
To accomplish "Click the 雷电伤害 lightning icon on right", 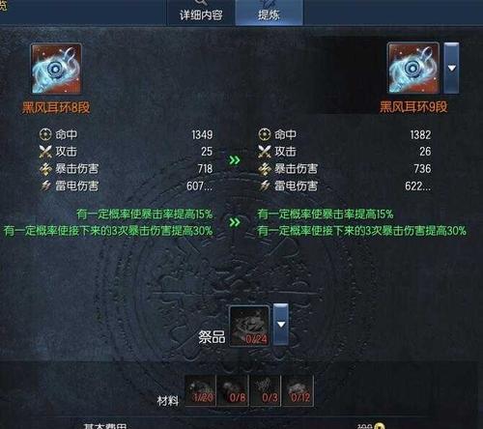I will (x=265, y=186).
